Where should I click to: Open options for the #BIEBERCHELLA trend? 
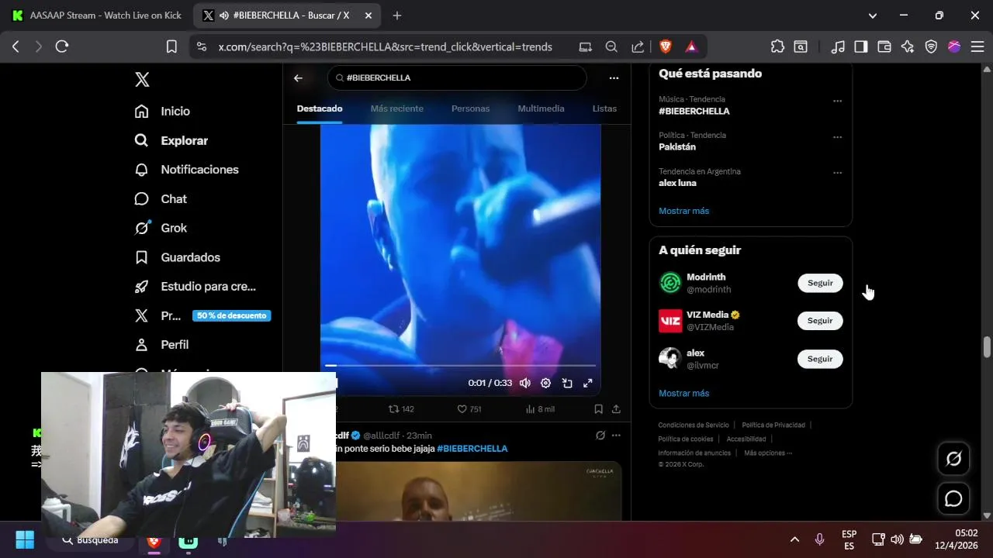[837, 101]
